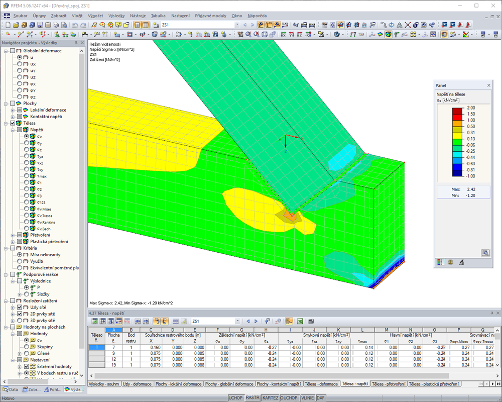The image size is (502, 402).
Task: Toggle KARTEZ in the status bar
Action: point(270,398)
